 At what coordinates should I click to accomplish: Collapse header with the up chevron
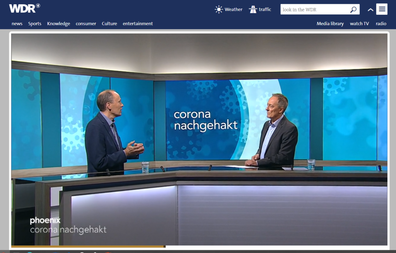[x=370, y=10]
